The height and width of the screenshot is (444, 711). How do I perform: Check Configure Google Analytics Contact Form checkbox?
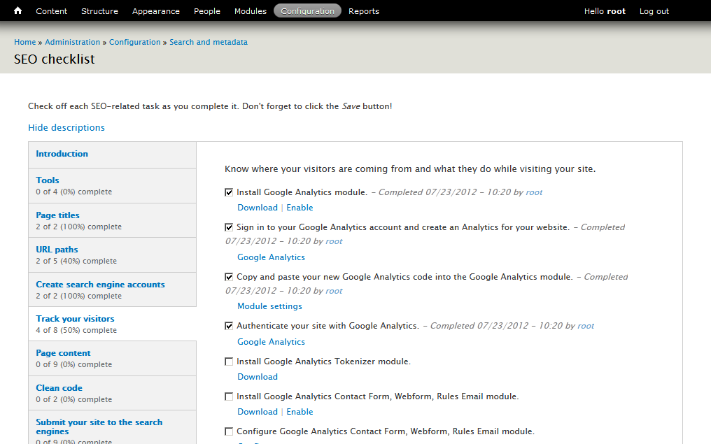[229, 432]
